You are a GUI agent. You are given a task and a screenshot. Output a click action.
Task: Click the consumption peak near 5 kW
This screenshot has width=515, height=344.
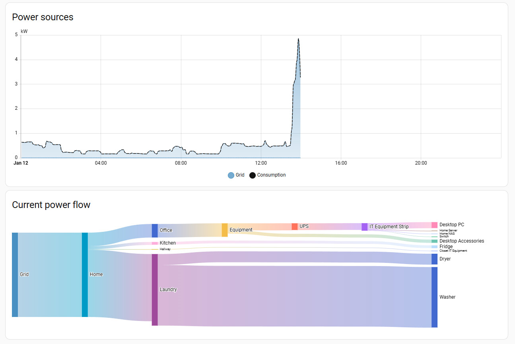pyautogui.click(x=298, y=39)
